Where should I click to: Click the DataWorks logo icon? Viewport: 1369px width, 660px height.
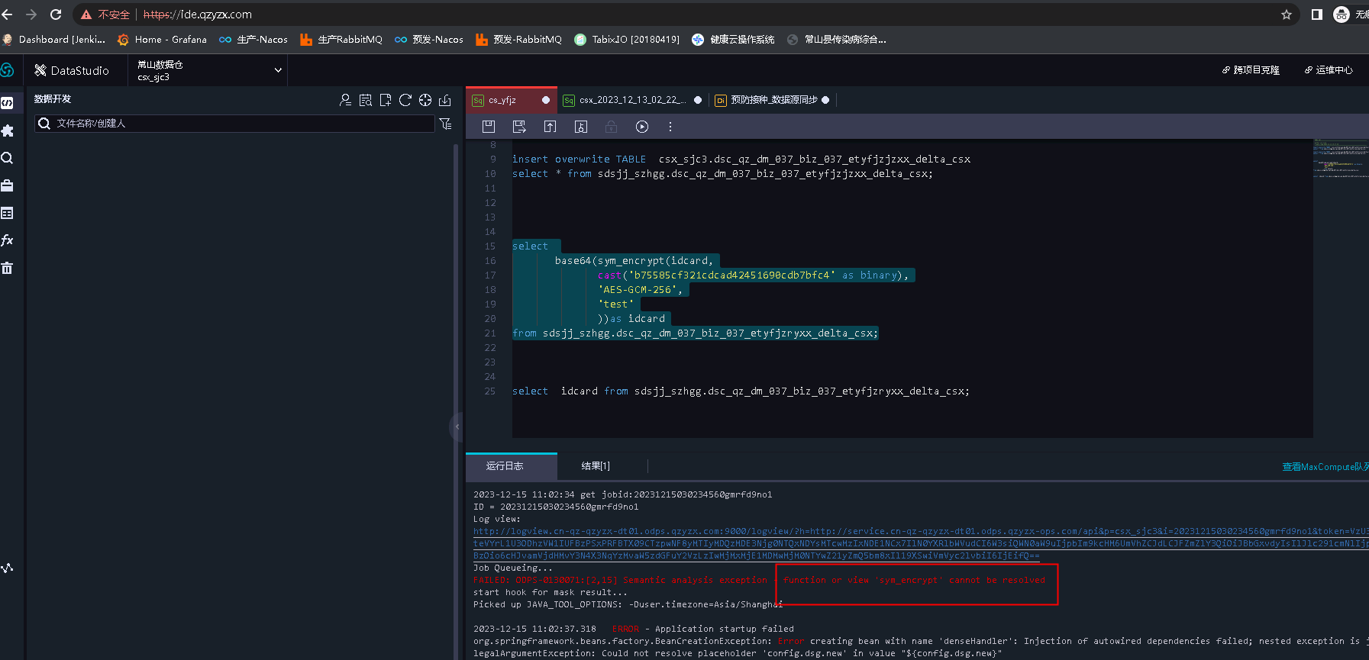tap(7, 70)
